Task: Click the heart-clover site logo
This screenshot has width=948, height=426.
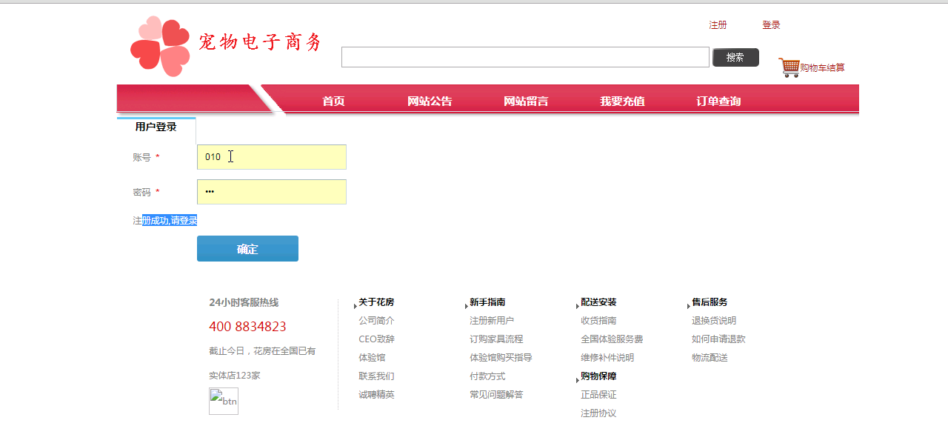Action: click(x=159, y=46)
